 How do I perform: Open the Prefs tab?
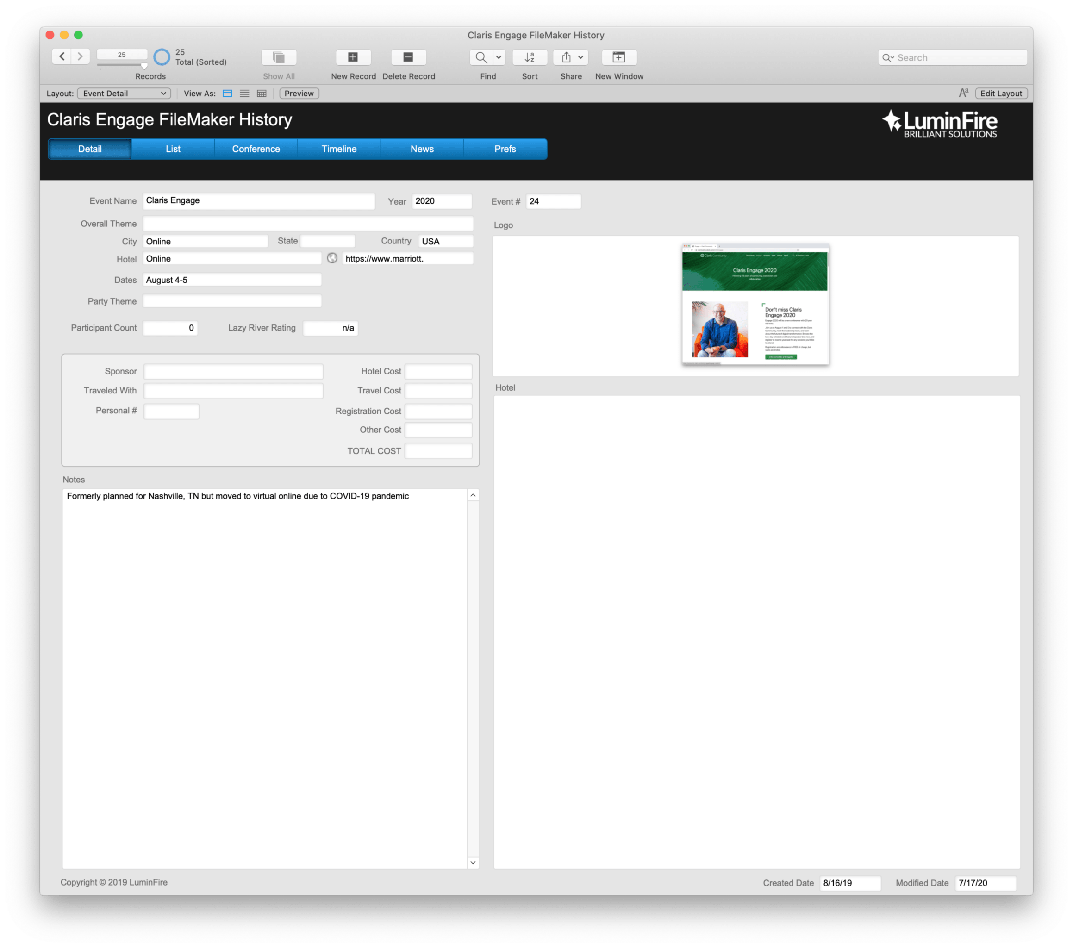click(x=505, y=149)
